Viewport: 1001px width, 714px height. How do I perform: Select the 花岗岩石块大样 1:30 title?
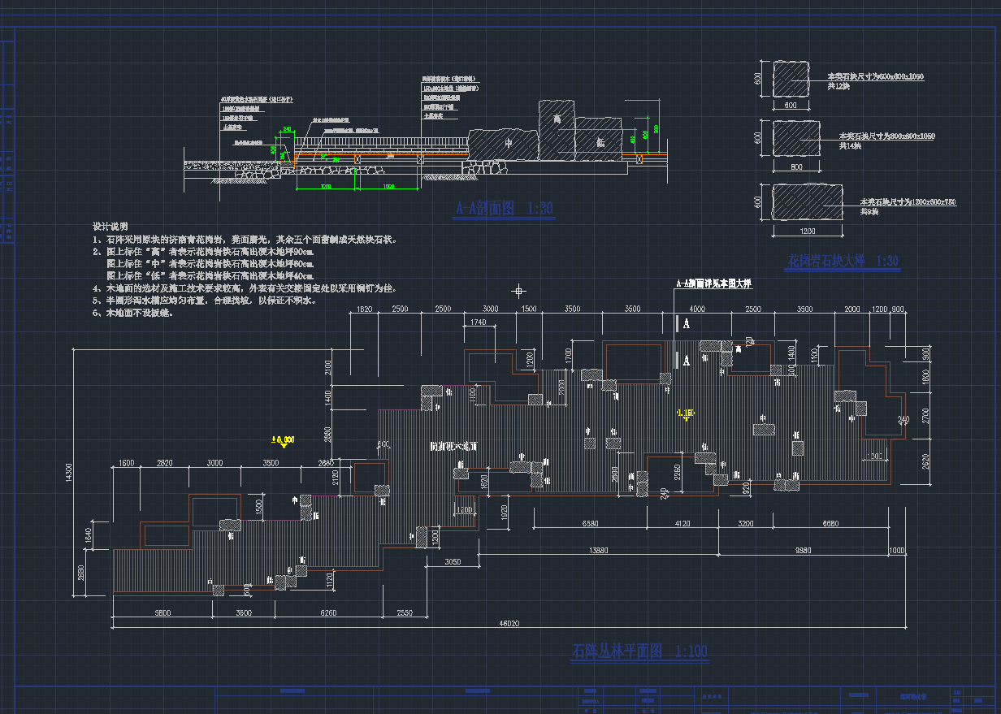(843, 262)
